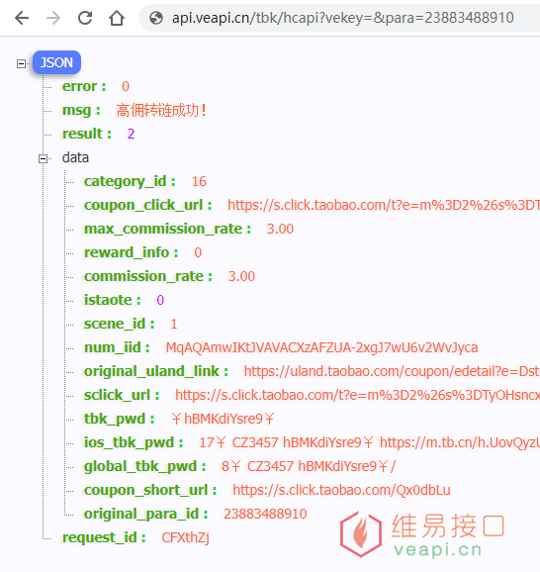Go forward to the next page
This screenshot has height=572, width=540.
point(53,18)
